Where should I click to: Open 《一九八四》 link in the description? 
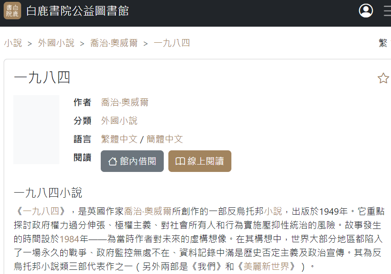click(40, 211)
